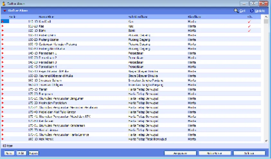This screenshot has width=271, height=159.
Task: Click the Cari search magnifier icon
Action: tap(236, 11)
